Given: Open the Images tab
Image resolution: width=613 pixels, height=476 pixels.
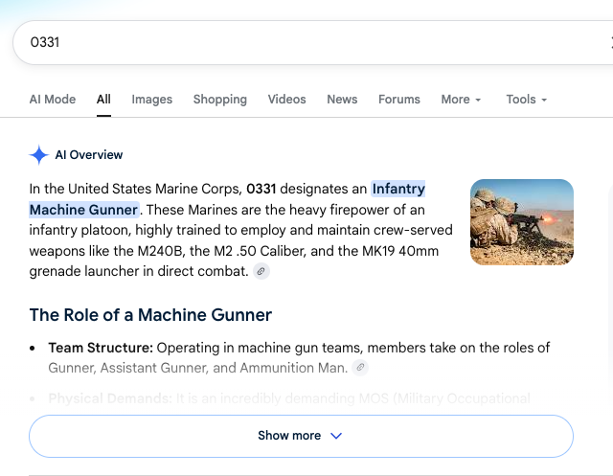Looking at the screenshot, I should point(151,100).
